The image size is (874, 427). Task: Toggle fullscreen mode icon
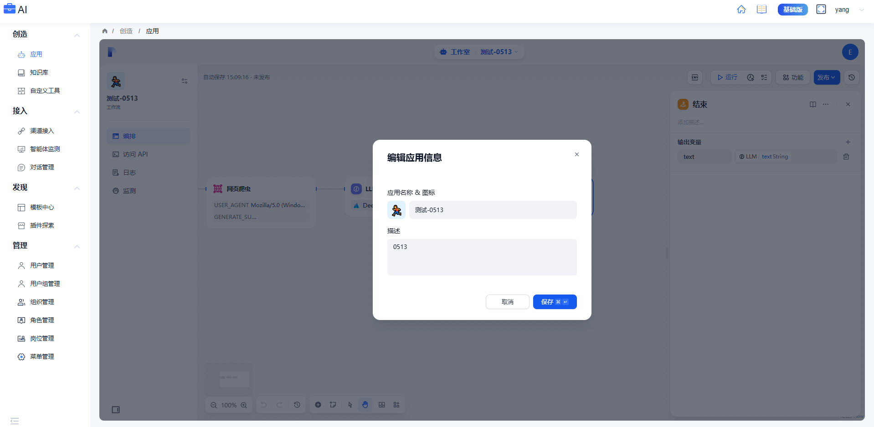point(821,10)
